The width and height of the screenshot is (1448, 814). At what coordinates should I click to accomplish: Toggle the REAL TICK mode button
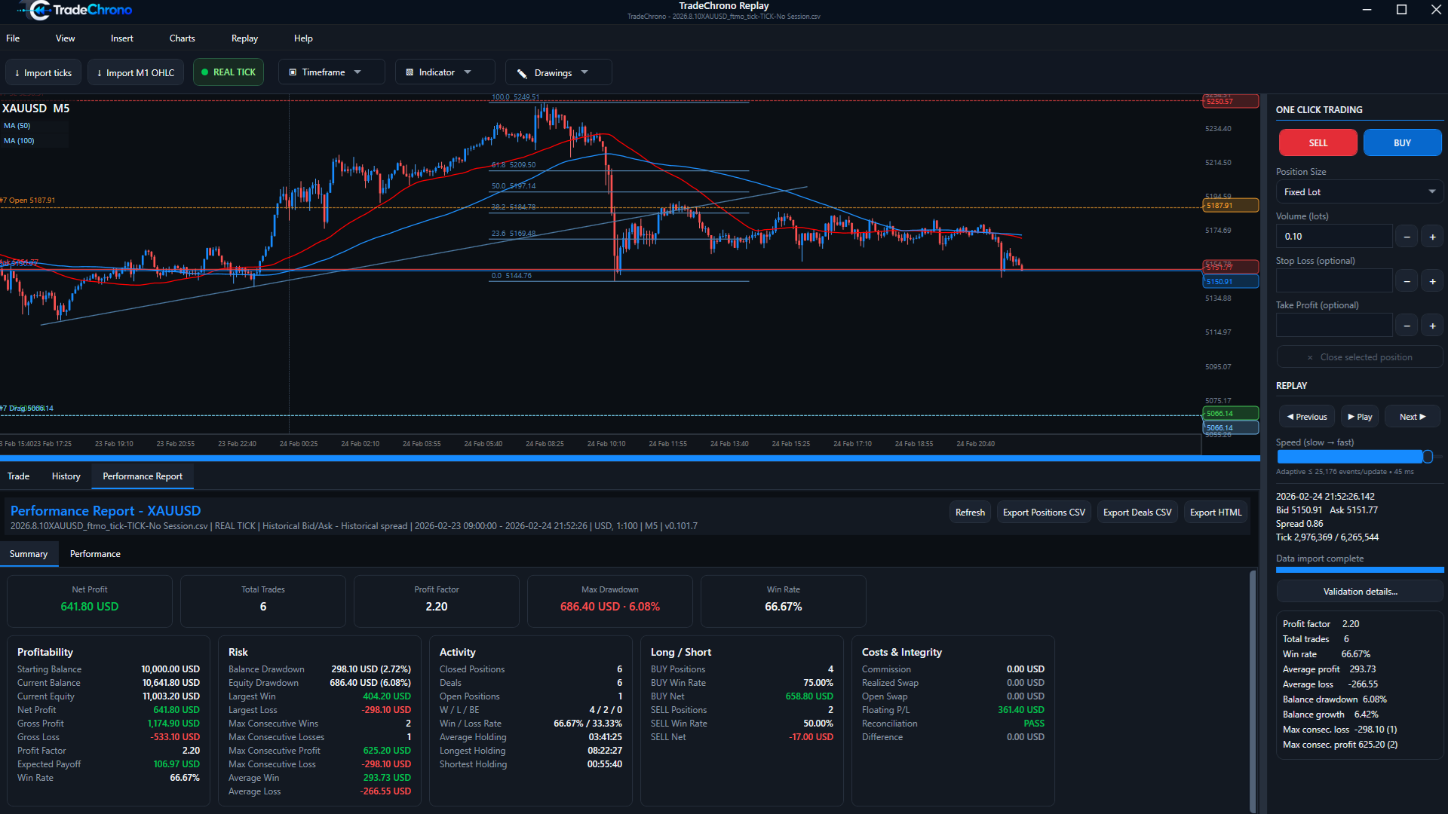pyautogui.click(x=229, y=72)
